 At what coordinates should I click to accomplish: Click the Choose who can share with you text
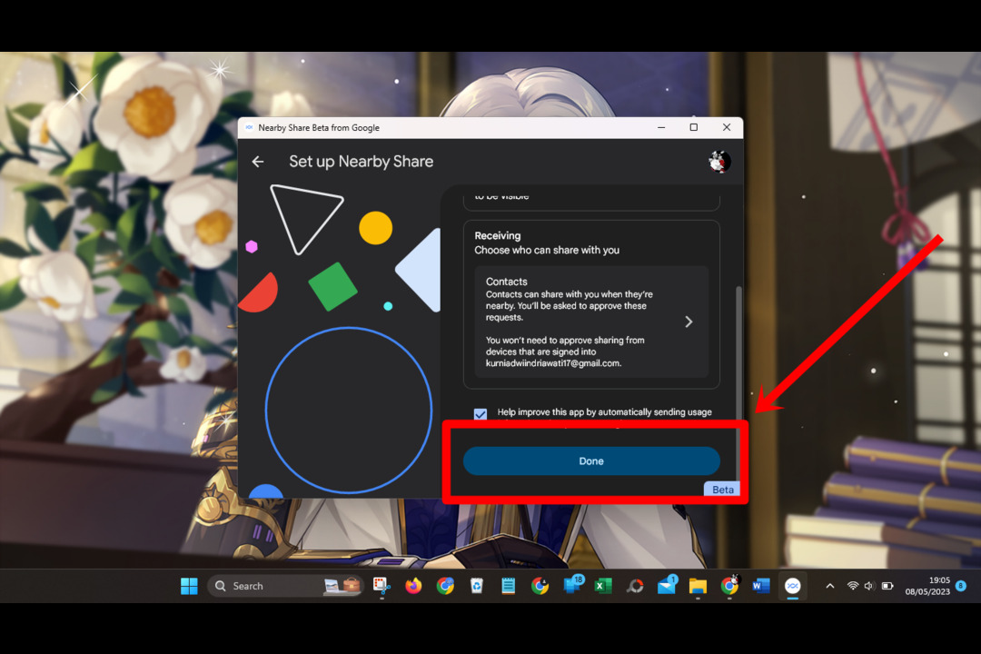coord(547,250)
